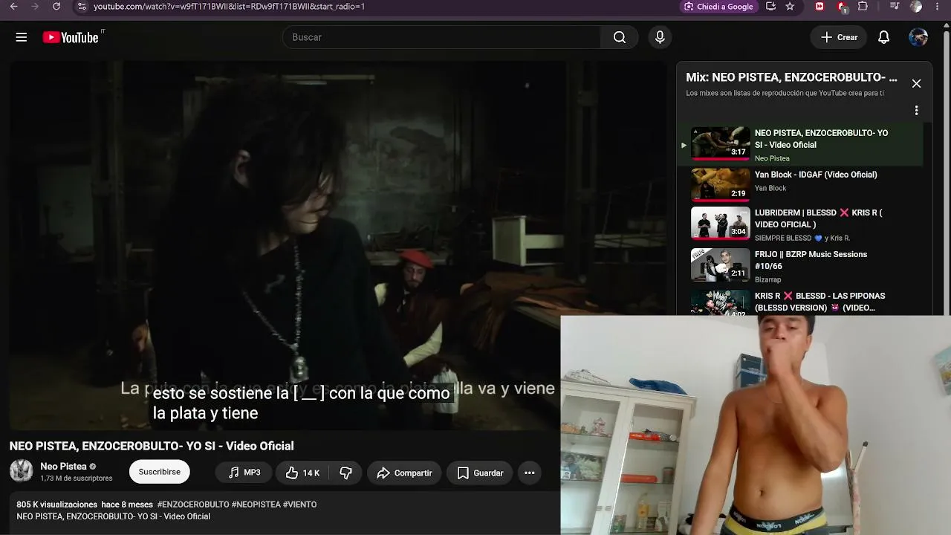Image resolution: width=951 pixels, height=535 pixels.
Task: Open the #VIENTO hashtag
Action: click(x=299, y=505)
